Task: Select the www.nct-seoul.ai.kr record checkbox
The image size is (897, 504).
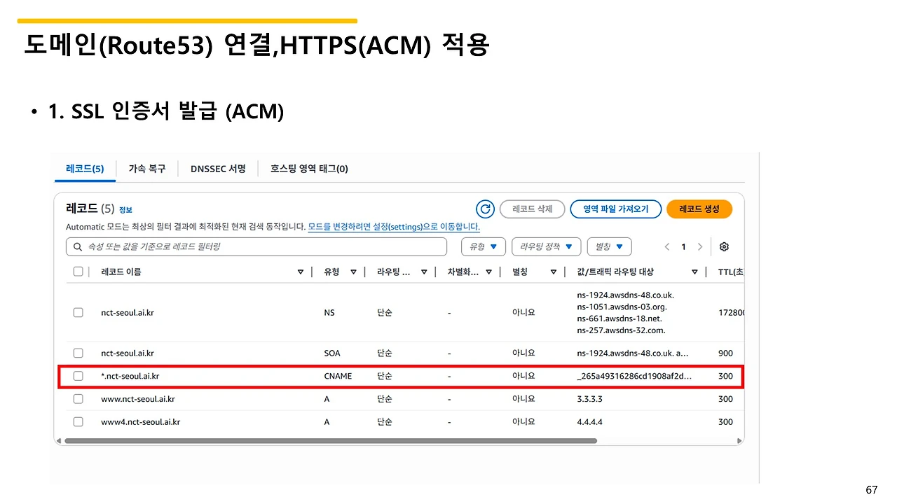Action: coord(78,399)
